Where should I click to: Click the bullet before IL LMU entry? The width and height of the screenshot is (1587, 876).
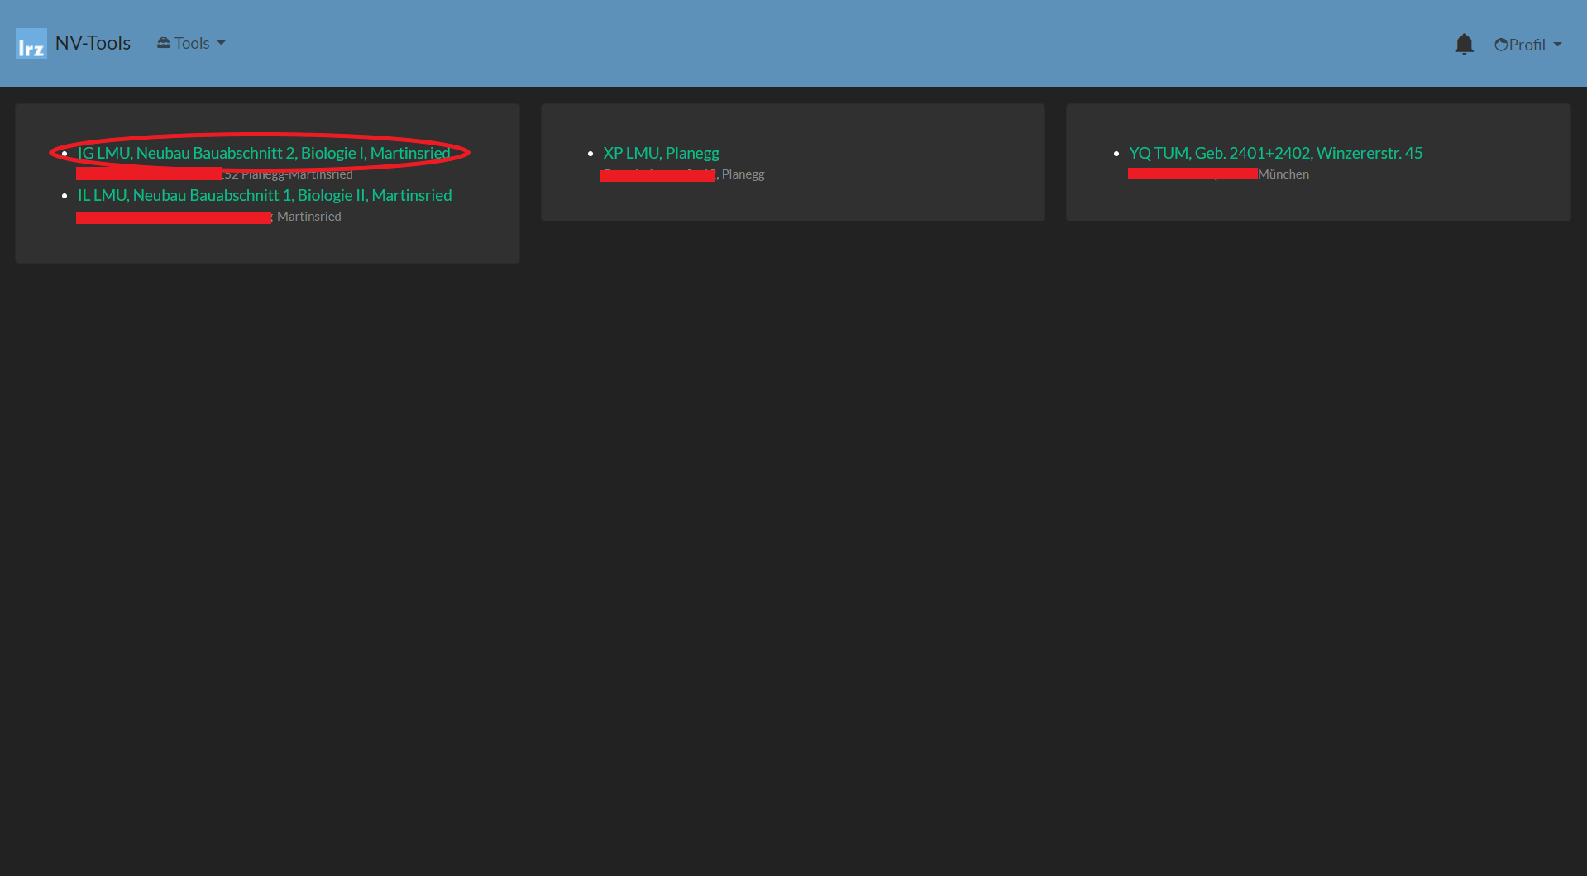(65, 196)
